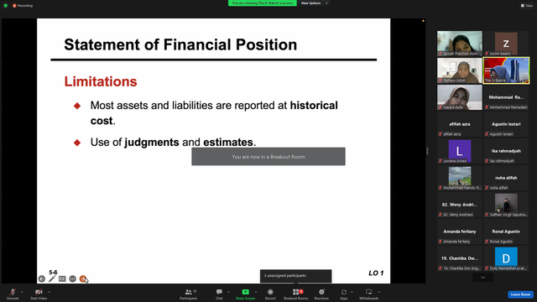Select Ronal Agustin participant tile

(506, 232)
